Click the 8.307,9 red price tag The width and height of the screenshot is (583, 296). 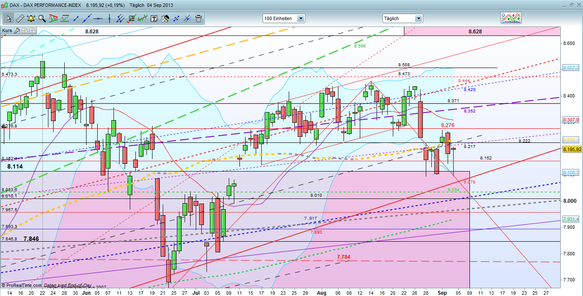tap(570, 120)
